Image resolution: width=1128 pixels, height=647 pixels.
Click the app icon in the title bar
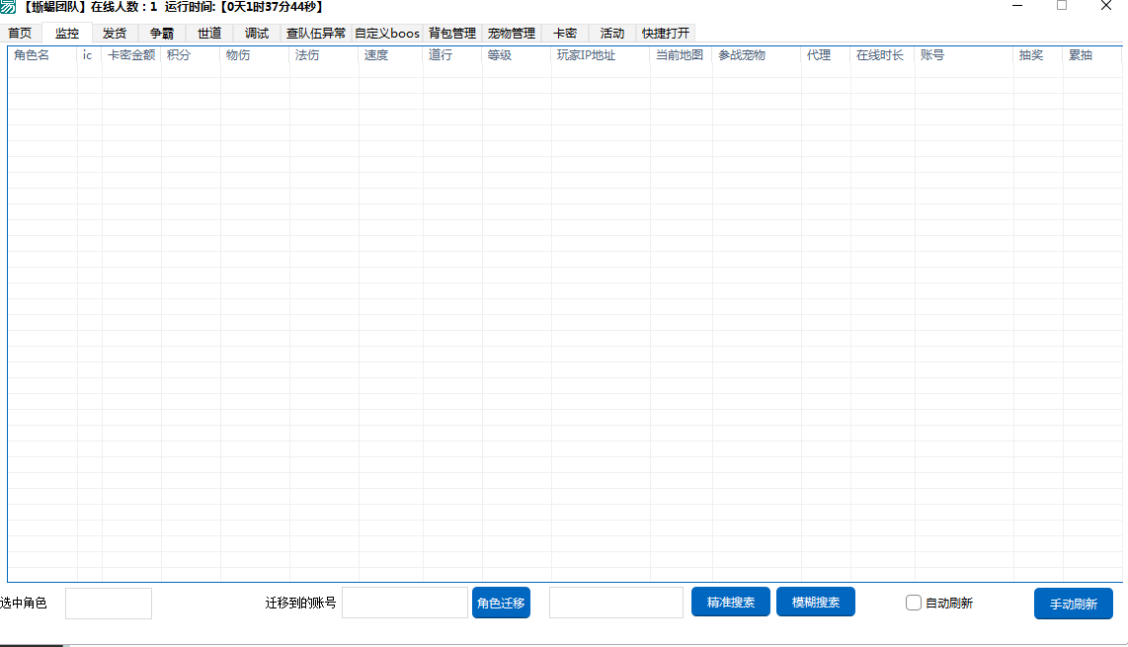(x=8, y=7)
